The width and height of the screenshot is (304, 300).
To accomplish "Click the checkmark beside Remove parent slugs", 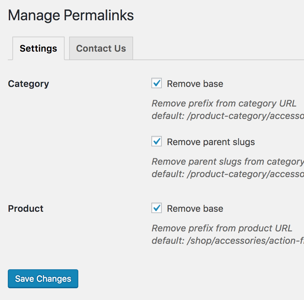I will (x=157, y=141).
